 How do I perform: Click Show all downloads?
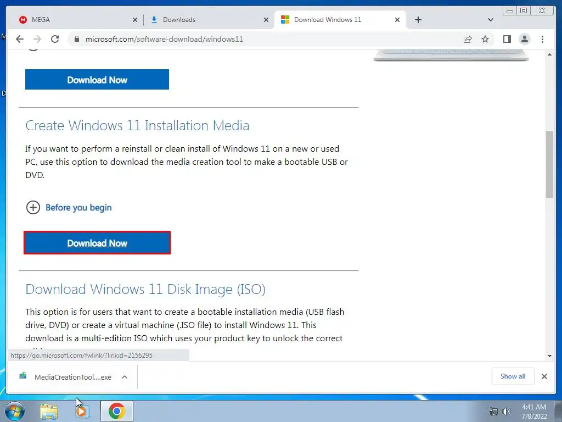click(x=513, y=376)
